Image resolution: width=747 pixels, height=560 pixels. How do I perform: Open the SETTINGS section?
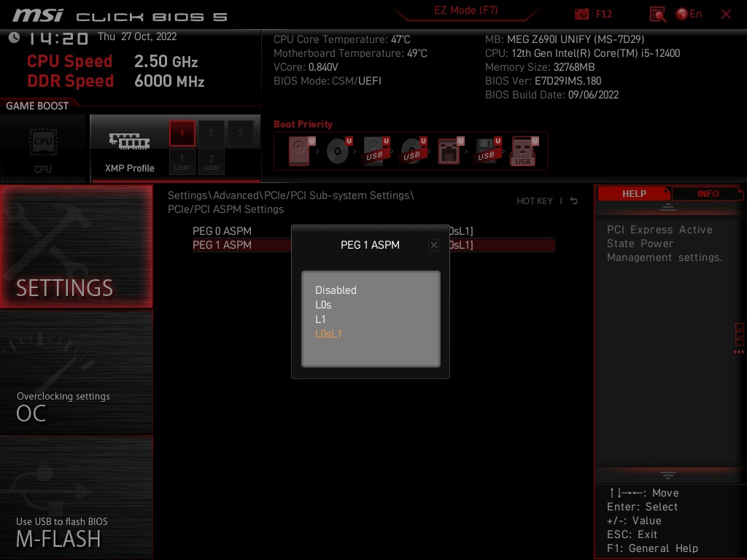[x=76, y=246]
